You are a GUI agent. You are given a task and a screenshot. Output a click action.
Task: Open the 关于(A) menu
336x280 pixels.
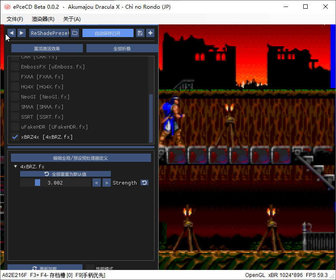click(x=72, y=19)
